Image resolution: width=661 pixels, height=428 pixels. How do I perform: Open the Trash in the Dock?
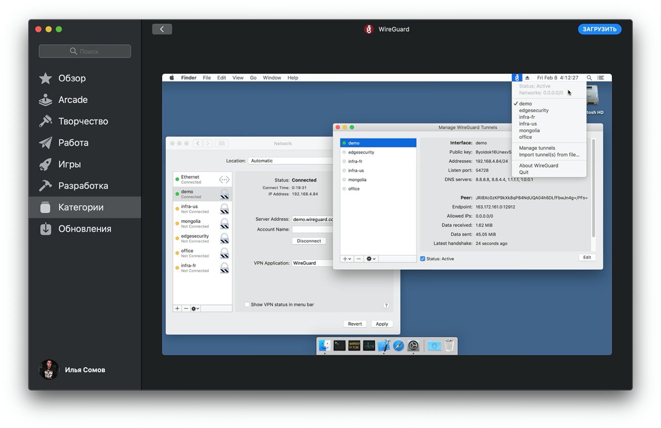(x=449, y=346)
